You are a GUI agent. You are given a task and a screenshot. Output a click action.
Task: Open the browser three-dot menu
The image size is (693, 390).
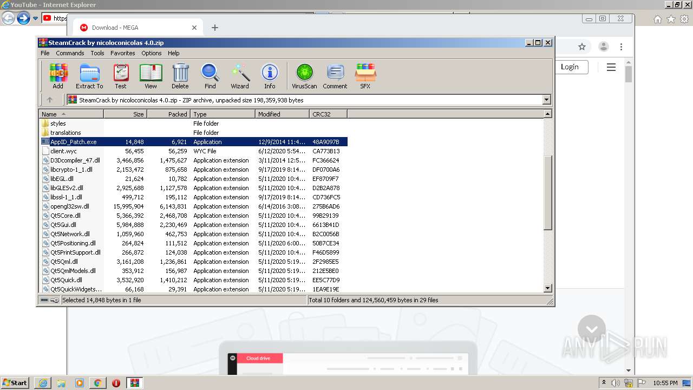(621, 47)
